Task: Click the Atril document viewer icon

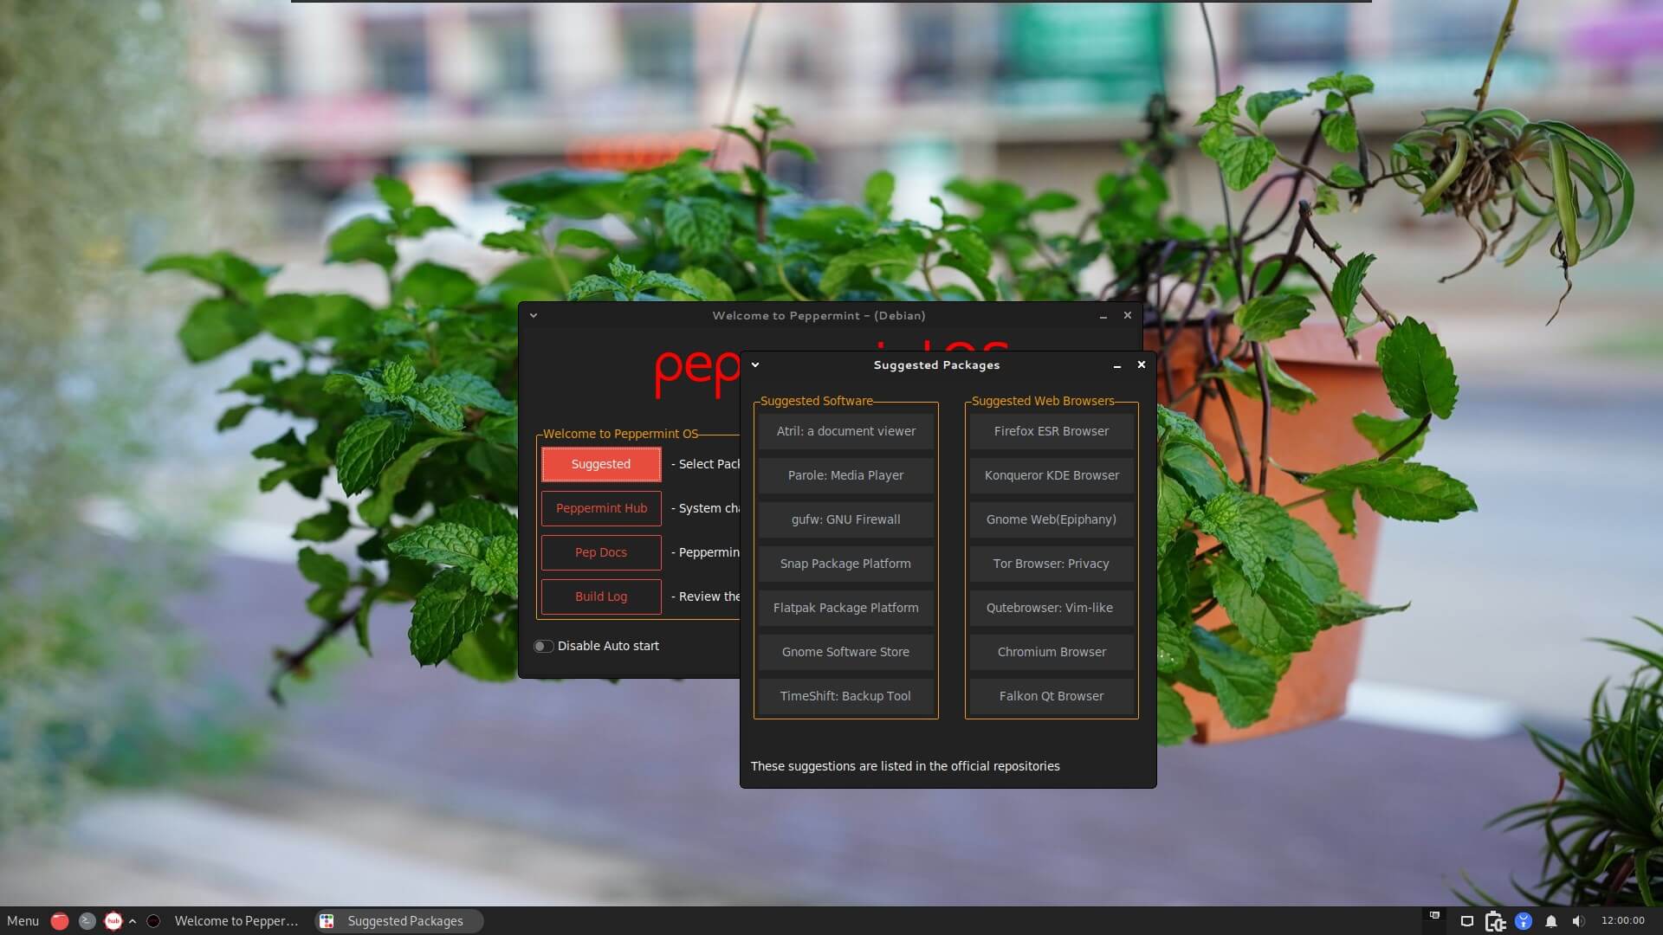Action: pos(846,430)
